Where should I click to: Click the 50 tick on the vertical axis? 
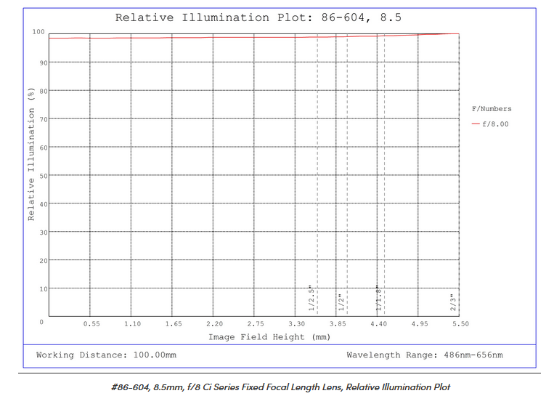tap(43, 175)
